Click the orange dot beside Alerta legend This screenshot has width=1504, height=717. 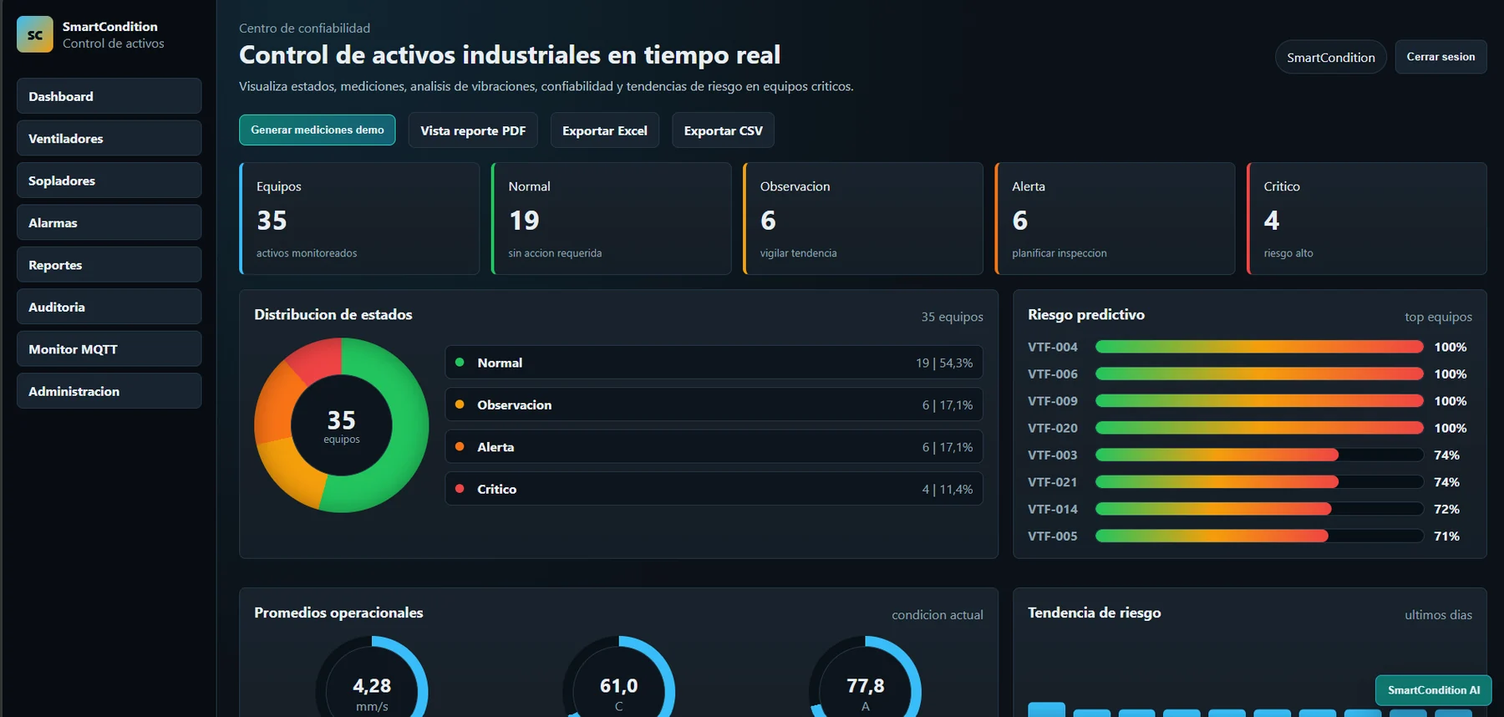click(x=460, y=446)
